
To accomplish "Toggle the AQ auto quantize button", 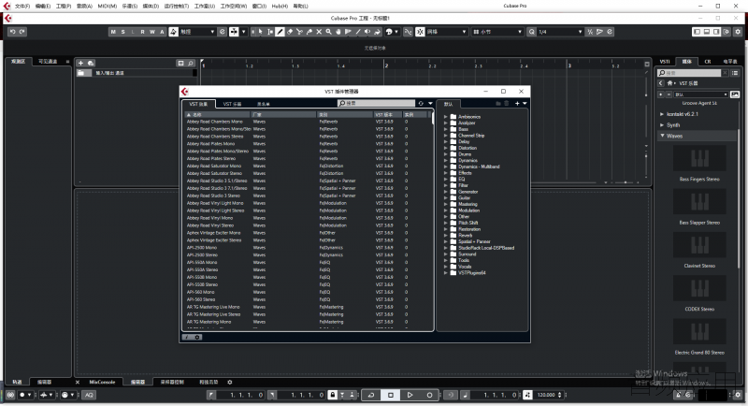I will [89, 395].
